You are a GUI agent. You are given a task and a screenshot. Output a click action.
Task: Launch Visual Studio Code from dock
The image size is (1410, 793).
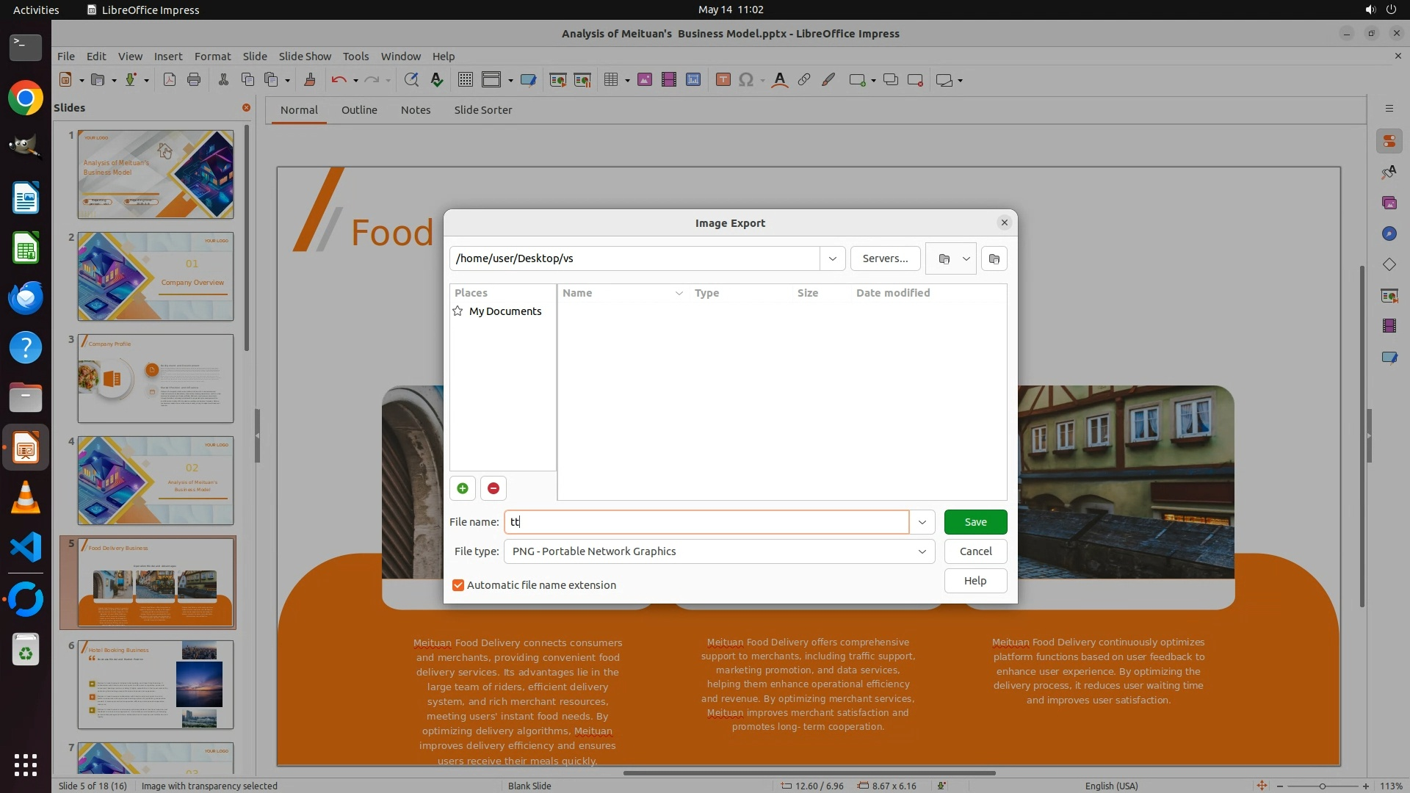coord(26,548)
